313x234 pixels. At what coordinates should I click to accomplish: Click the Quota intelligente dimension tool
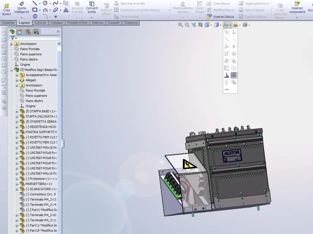click(x=22, y=8)
